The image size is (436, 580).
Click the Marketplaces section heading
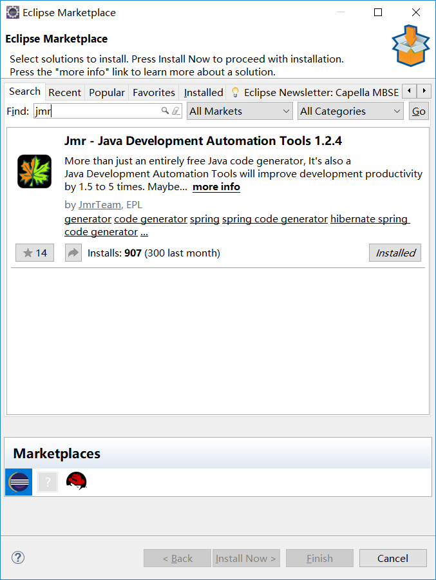tap(57, 454)
